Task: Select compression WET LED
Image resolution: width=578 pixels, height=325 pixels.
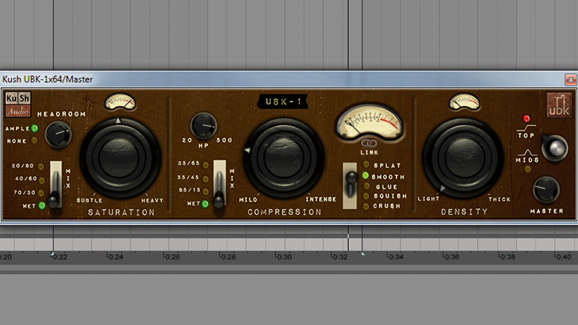Action: pos(205,203)
